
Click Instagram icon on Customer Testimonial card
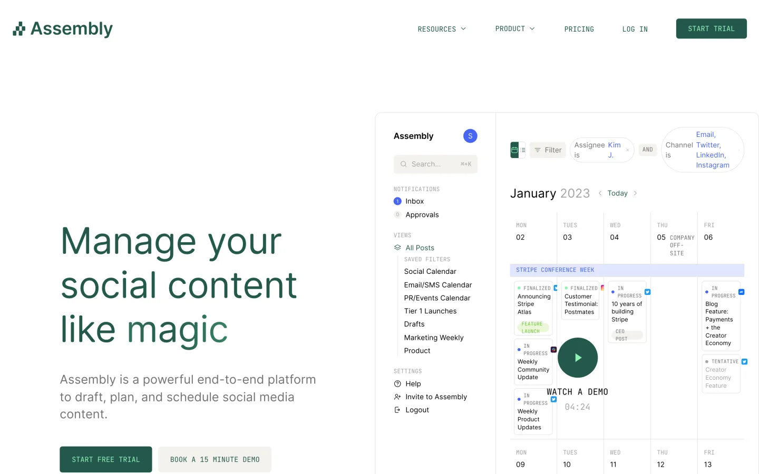pyautogui.click(x=602, y=288)
